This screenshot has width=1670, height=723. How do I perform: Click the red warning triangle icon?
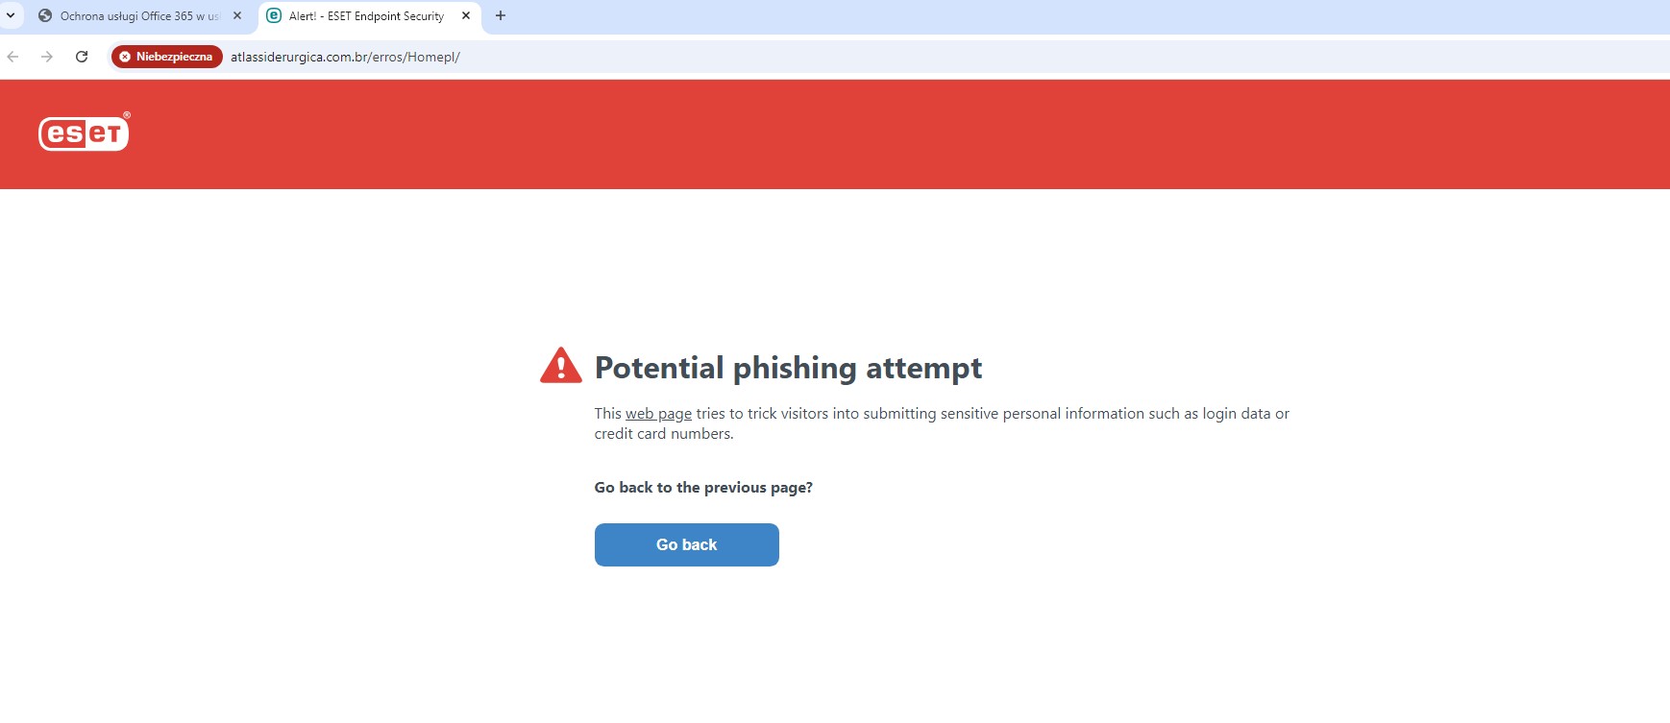coord(561,367)
